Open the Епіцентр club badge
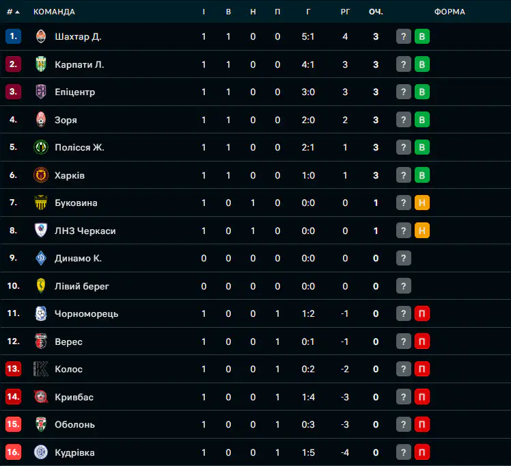This screenshot has height=466, width=511. point(41,92)
